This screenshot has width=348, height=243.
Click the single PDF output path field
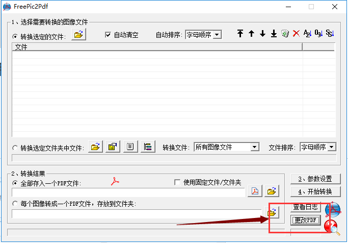point(128,192)
